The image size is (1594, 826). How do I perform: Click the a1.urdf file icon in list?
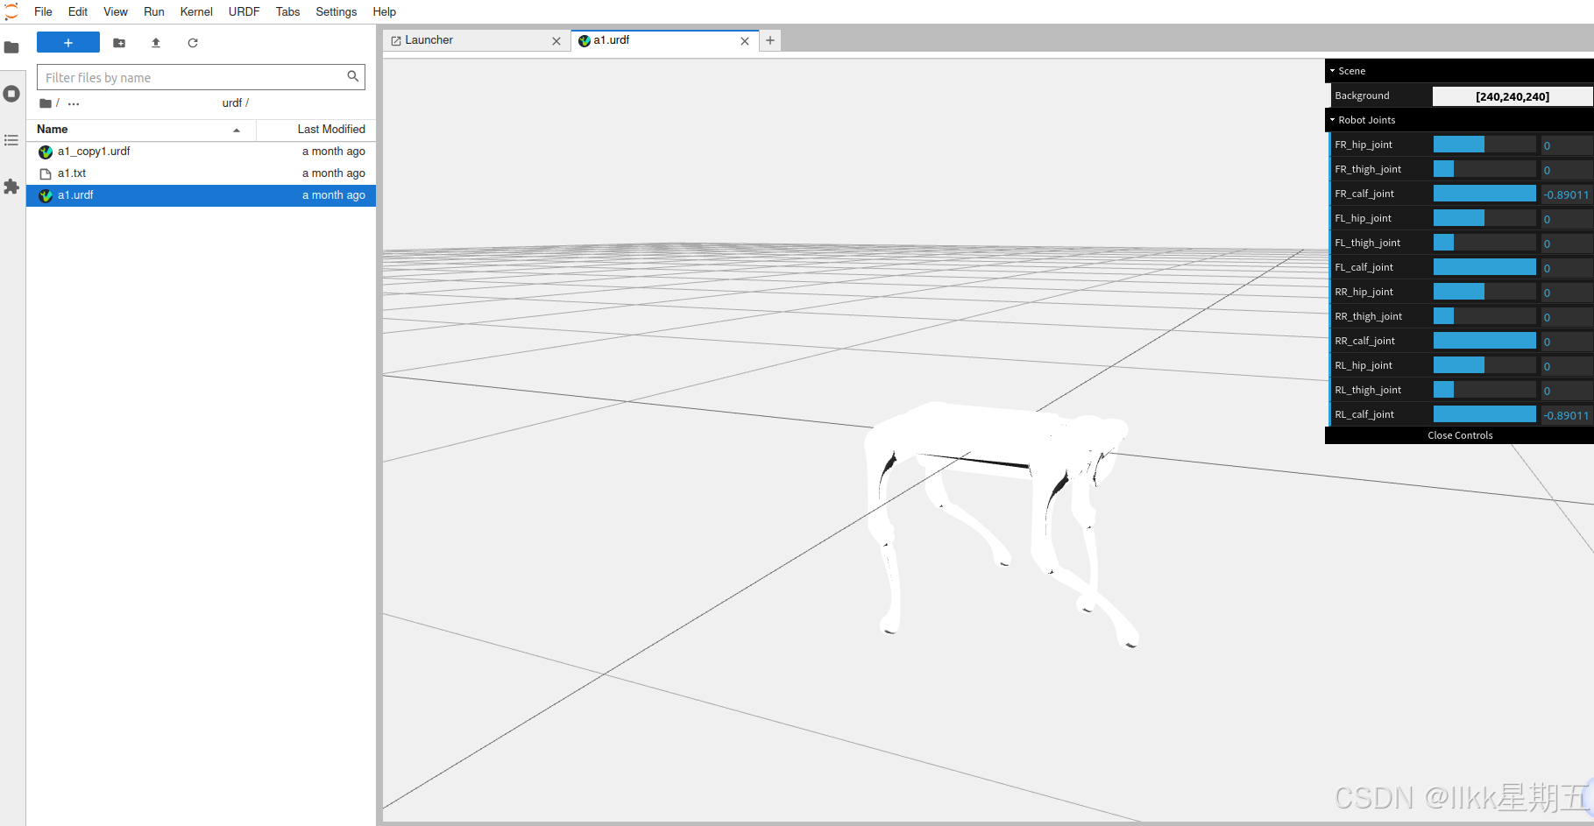coord(46,195)
